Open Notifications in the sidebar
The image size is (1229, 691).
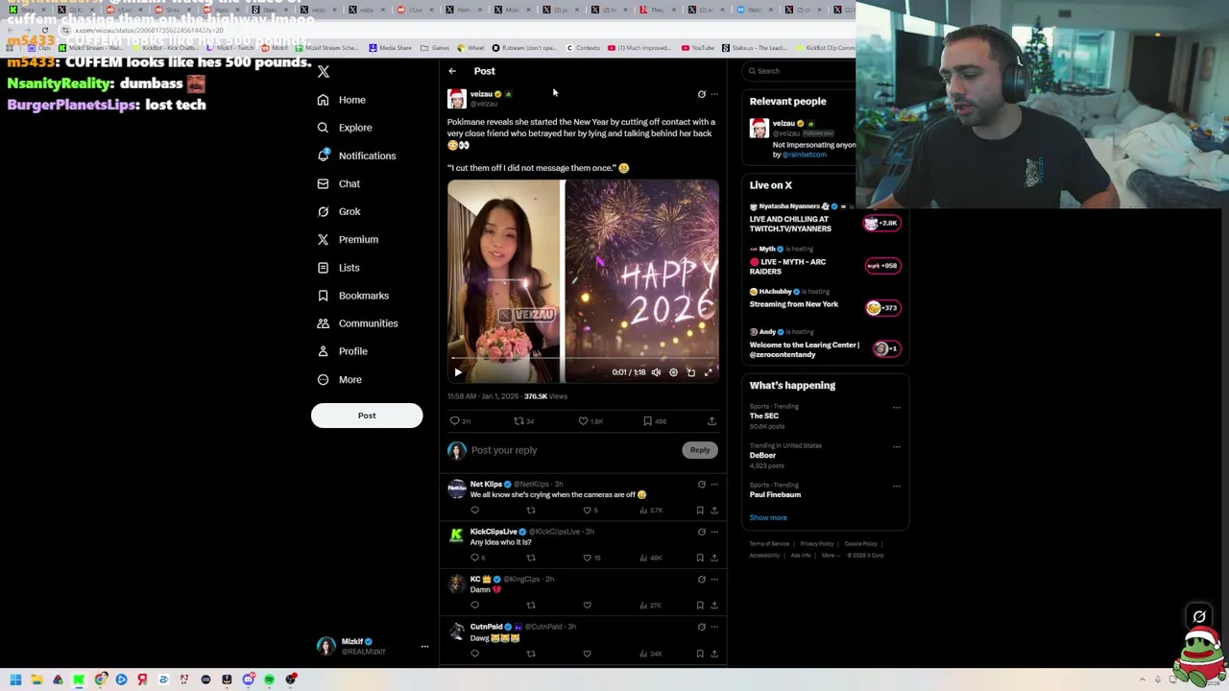[355, 155]
